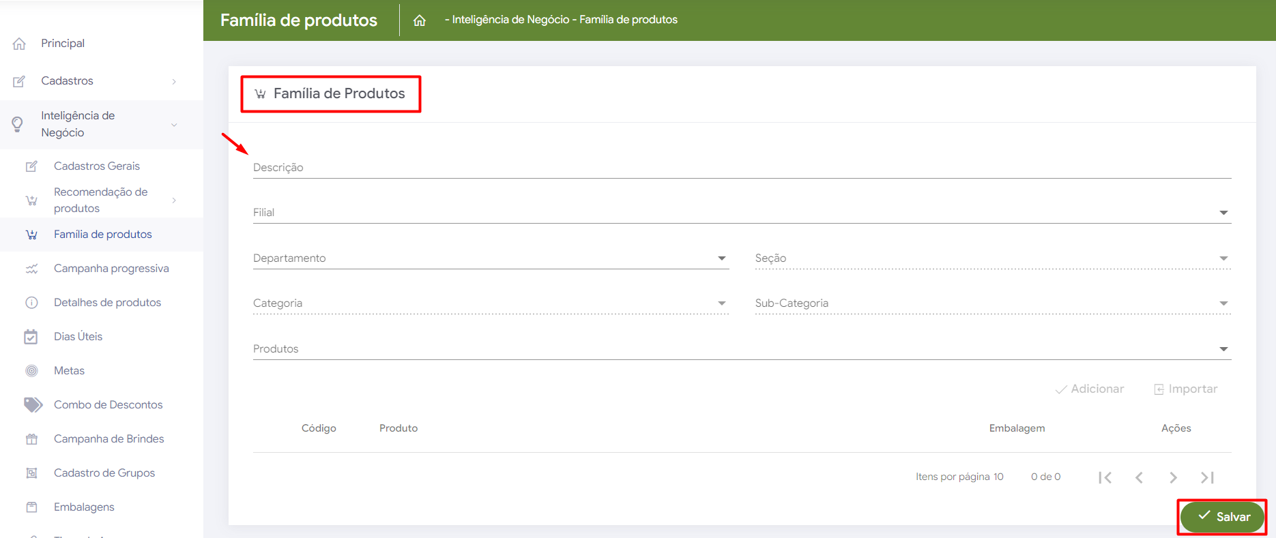Go to the last page arrow
Screen dimensions: 1276x538
tap(1207, 477)
